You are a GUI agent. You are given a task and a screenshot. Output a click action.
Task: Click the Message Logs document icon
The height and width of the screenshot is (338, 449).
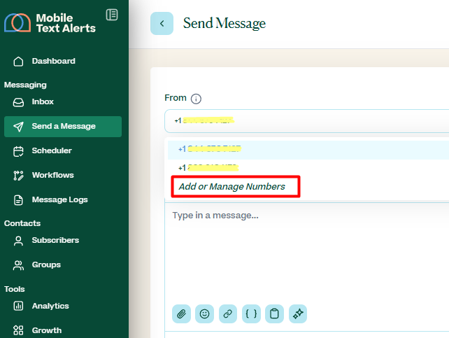18,200
